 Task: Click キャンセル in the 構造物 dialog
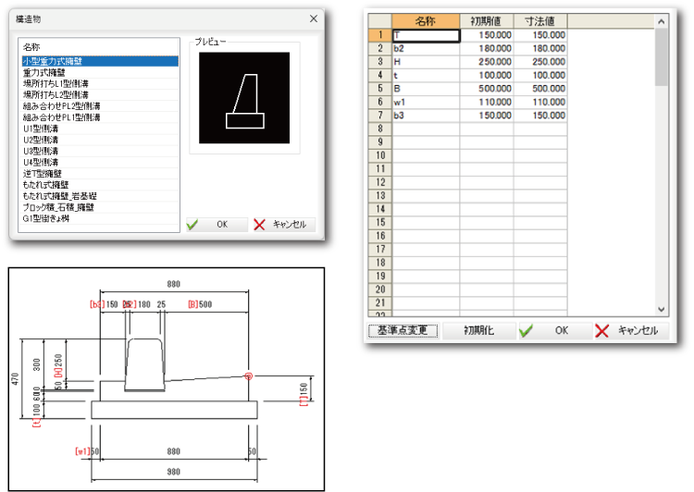284,224
